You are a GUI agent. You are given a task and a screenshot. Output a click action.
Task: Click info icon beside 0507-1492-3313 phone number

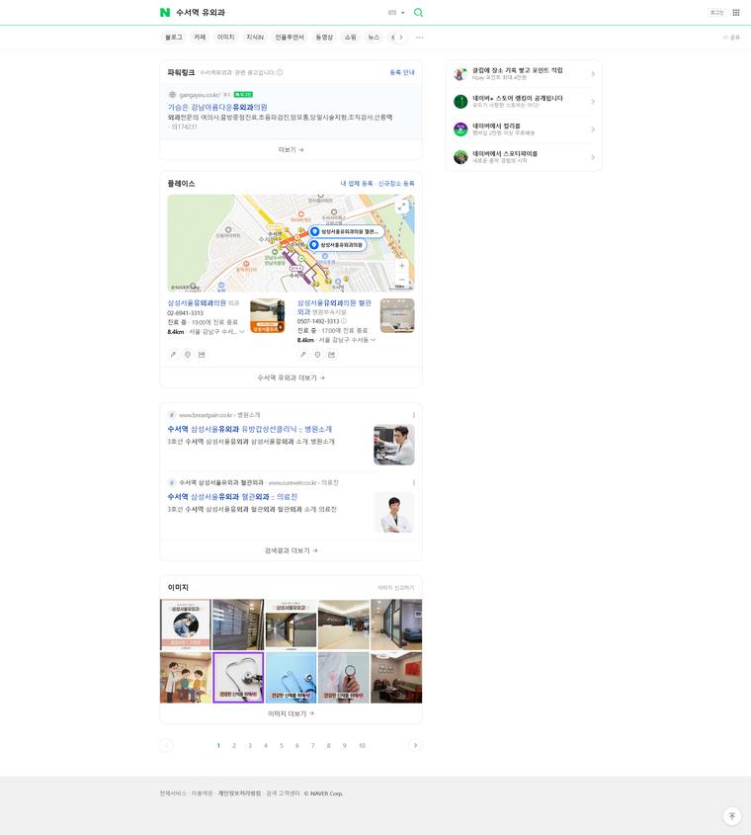(344, 321)
